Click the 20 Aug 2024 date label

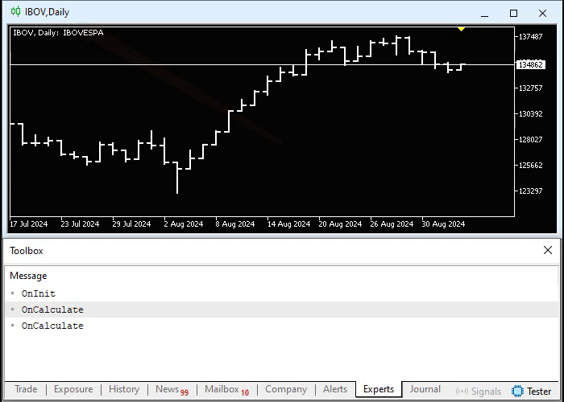340,224
